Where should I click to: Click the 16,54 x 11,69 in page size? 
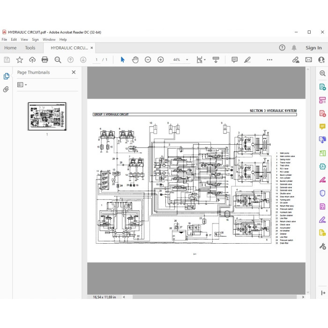(x=104, y=297)
